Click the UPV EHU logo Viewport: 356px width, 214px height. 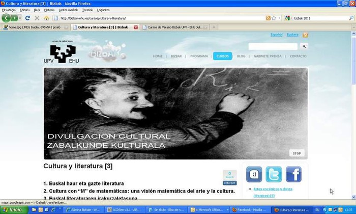click(x=62, y=51)
